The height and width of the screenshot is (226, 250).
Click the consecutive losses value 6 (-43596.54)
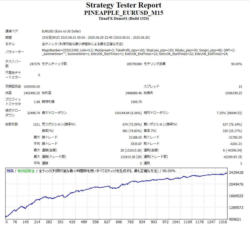(x=232, y=150)
